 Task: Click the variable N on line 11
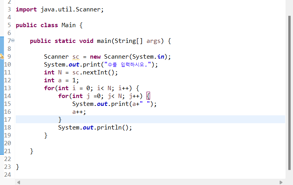pos(60,72)
